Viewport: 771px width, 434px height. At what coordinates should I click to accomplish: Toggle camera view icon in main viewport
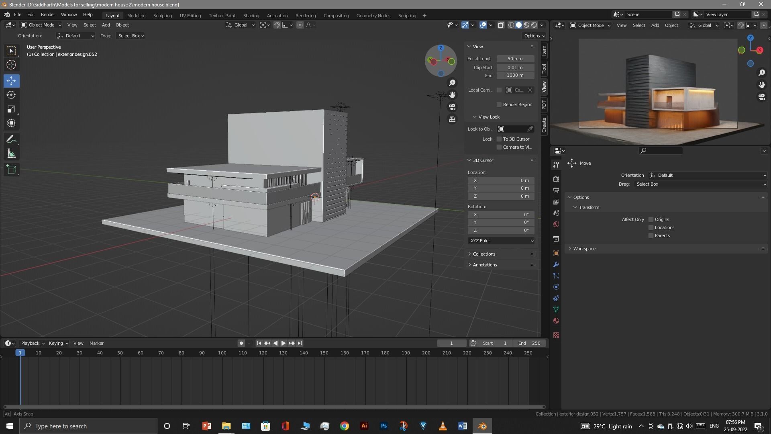[x=452, y=107]
